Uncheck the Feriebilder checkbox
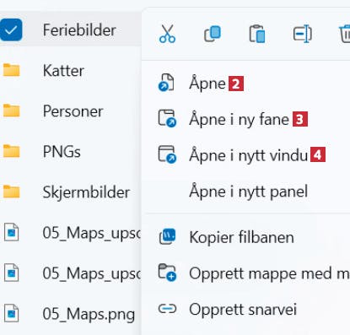350x335 pixels. click(11, 30)
